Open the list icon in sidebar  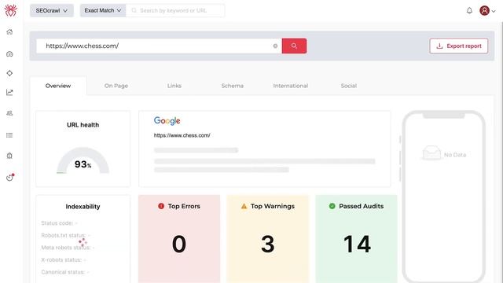point(9,135)
